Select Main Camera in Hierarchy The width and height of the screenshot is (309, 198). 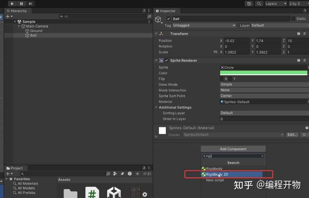pyautogui.click(x=37, y=26)
